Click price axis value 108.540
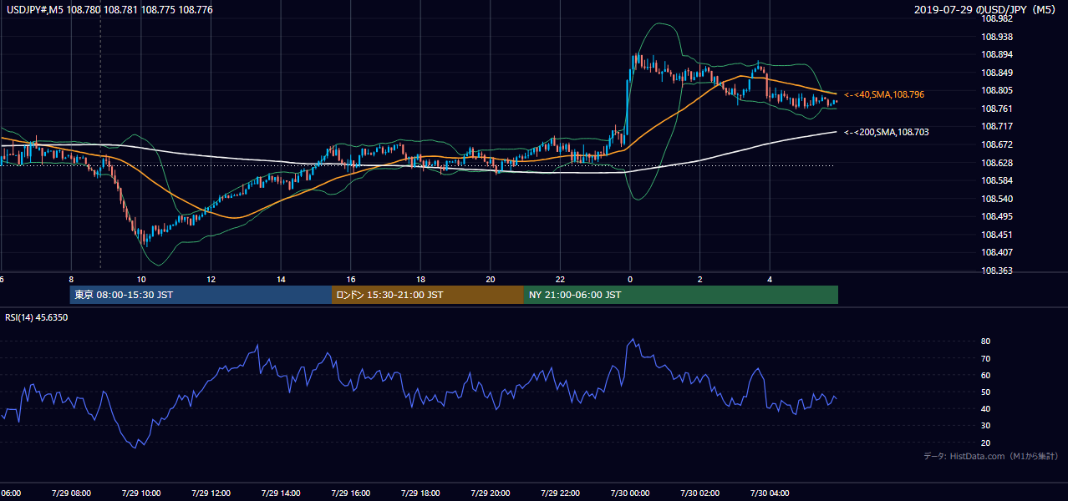Screen dimensions: 1068x501 coord(997,199)
